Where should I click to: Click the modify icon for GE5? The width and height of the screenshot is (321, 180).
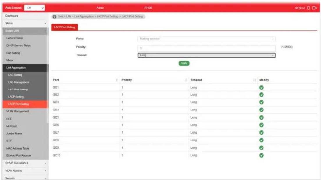[261, 118]
